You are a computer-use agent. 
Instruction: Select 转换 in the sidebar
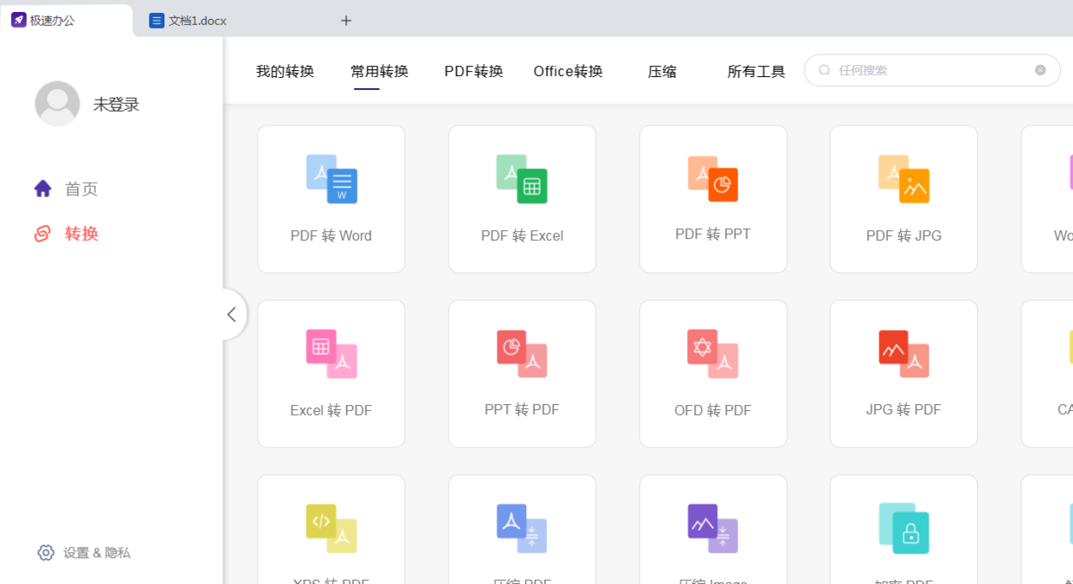pyautogui.click(x=81, y=234)
